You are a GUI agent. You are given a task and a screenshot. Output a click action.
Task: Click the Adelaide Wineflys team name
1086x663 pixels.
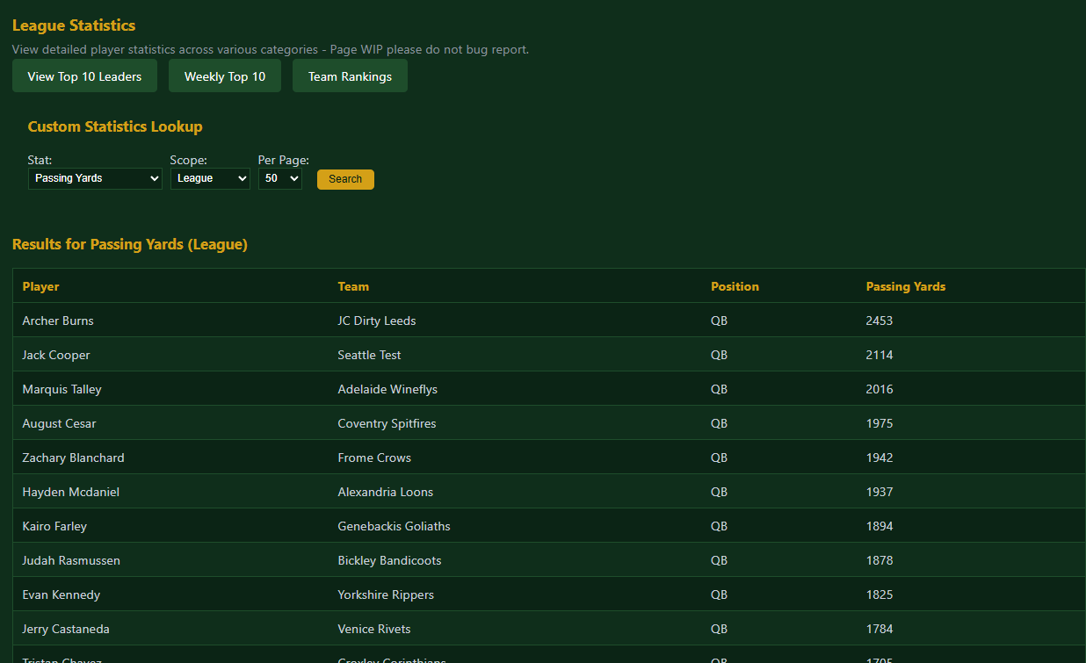click(x=387, y=389)
